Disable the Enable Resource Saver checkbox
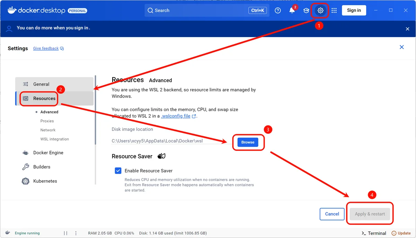This screenshot has width=416, height=238. (x=118, y=171)
